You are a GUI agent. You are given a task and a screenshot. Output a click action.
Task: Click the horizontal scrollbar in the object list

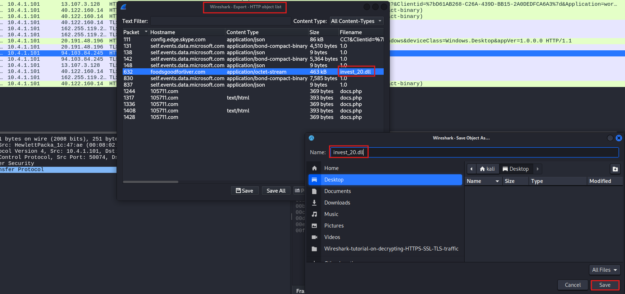(x=151, y=182)
